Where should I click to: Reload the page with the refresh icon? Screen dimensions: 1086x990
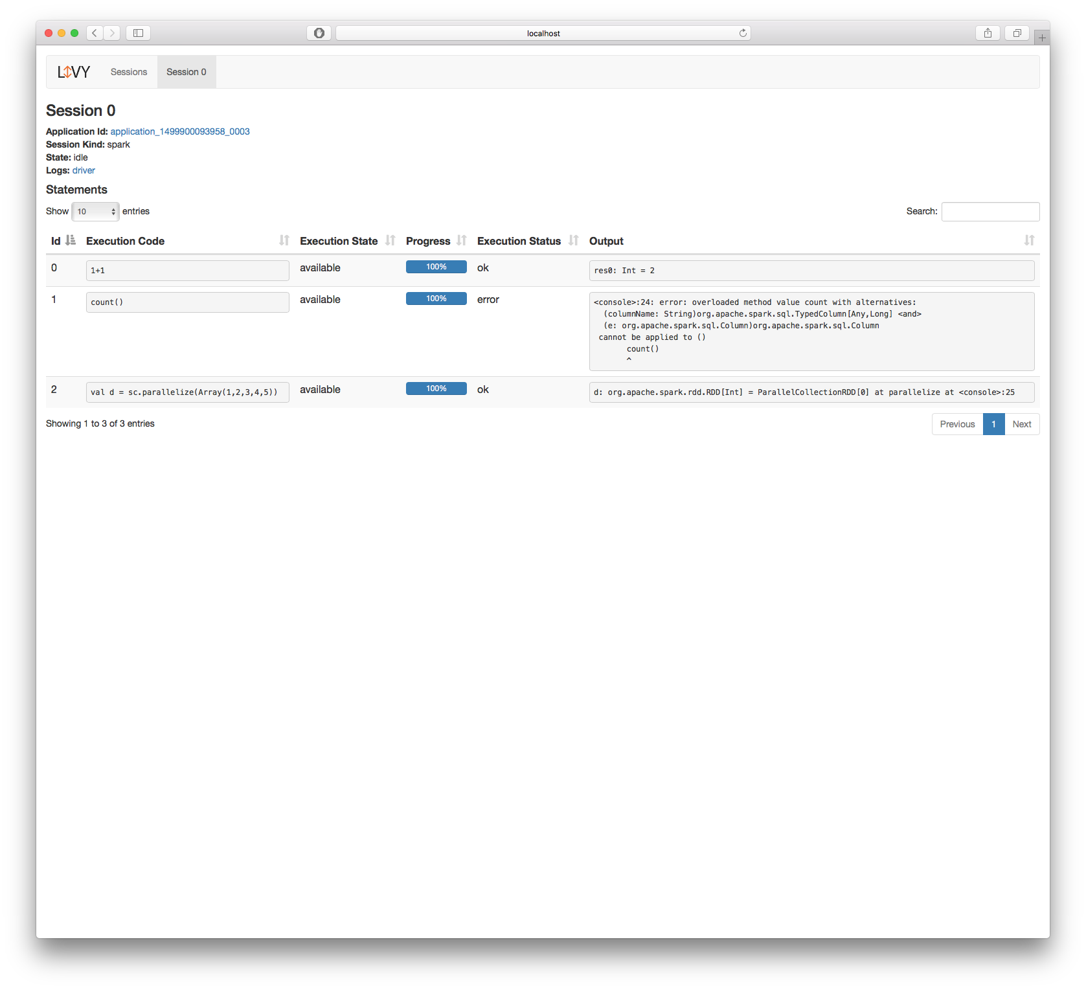[743, 33]
